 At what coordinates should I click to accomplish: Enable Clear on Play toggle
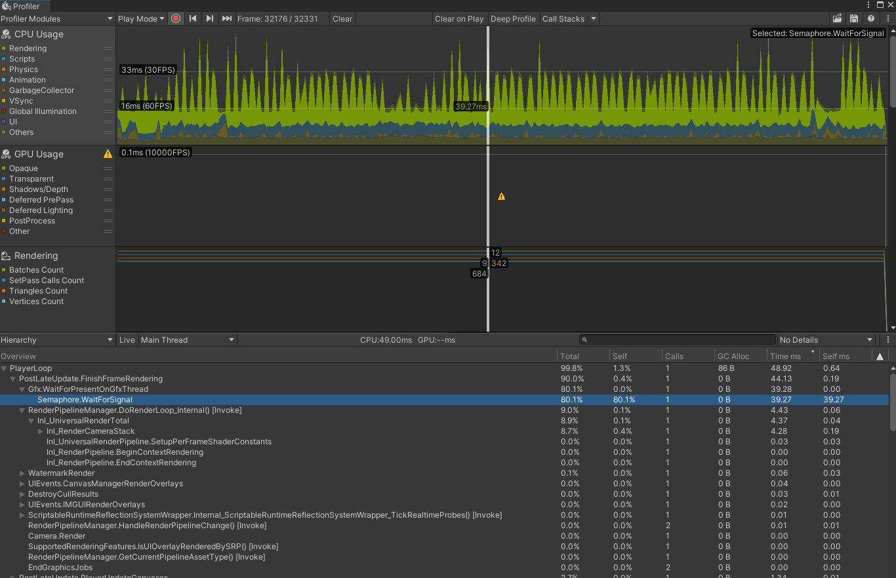[459, 19]
